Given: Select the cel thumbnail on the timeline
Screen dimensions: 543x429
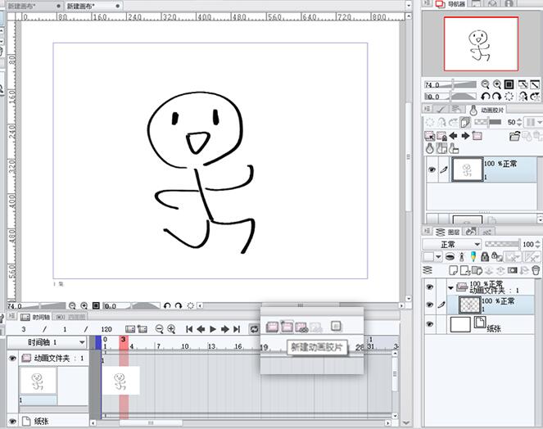Looking at the screenshot, I should point(121,381).
